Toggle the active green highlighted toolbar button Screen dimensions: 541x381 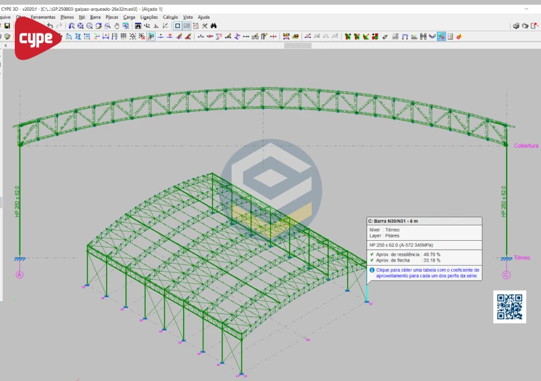pyautogui.click(x=151, y=36)
